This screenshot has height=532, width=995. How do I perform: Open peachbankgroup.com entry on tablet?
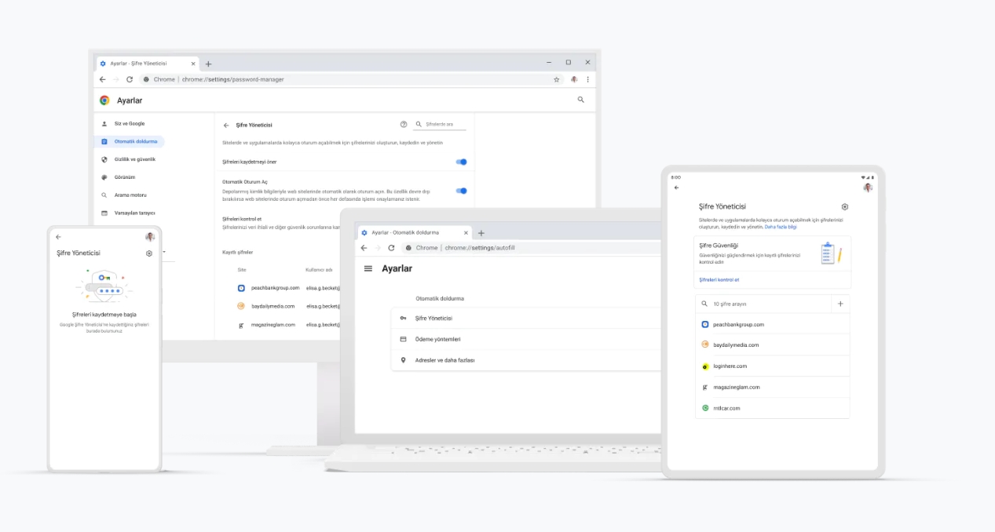tap(772, 324)
